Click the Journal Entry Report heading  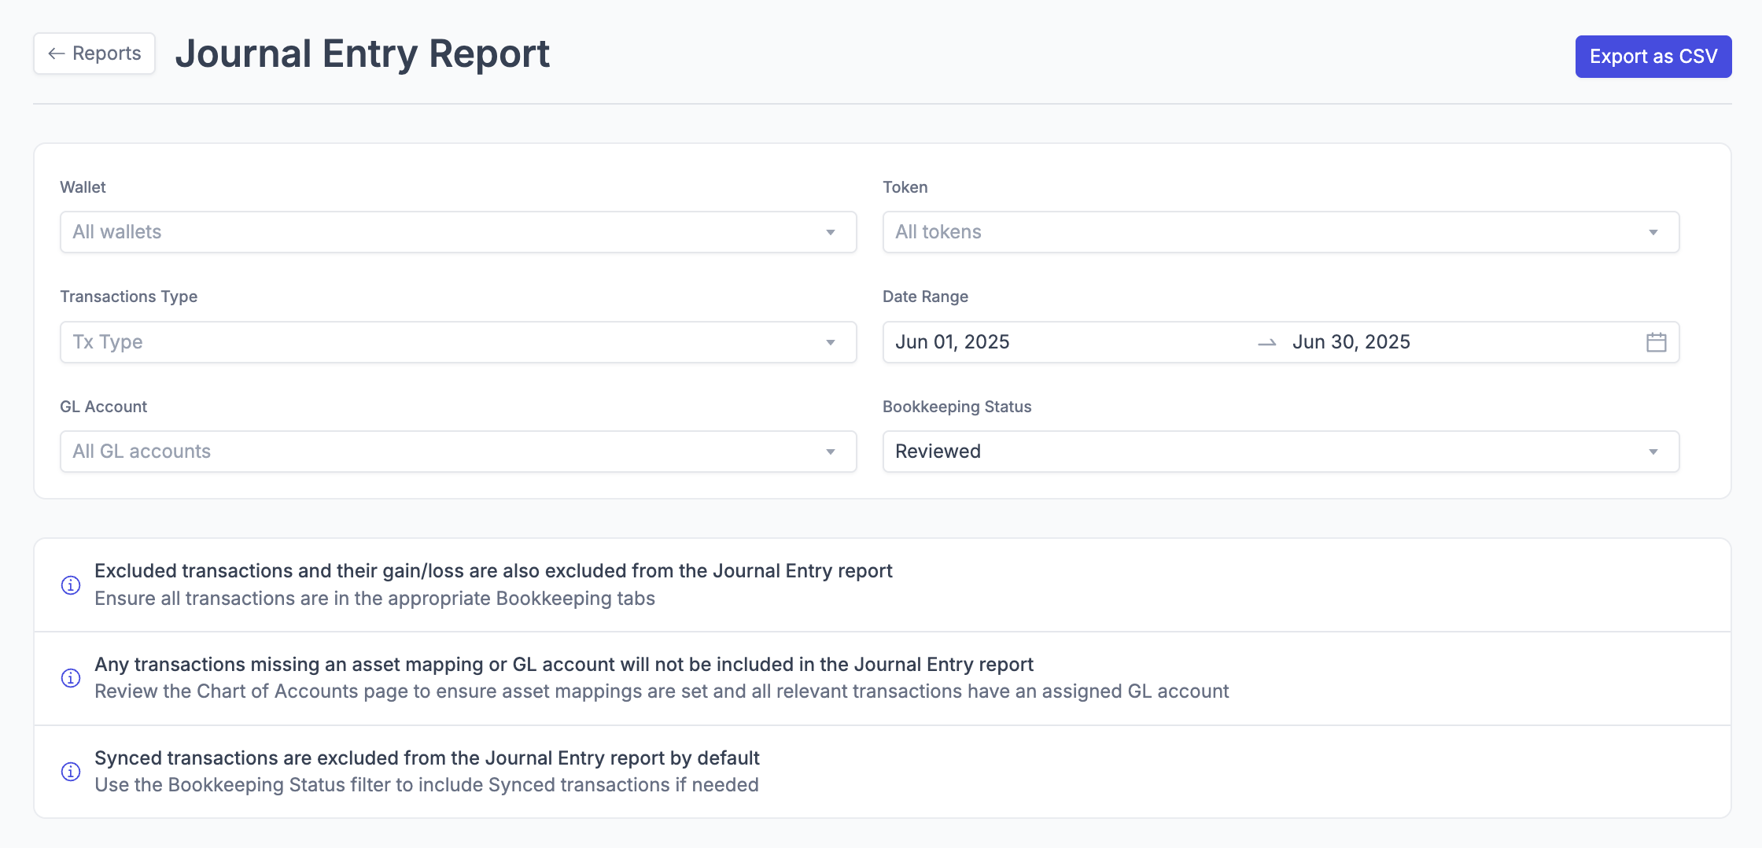pyautogui.click(x=362, y=54)
